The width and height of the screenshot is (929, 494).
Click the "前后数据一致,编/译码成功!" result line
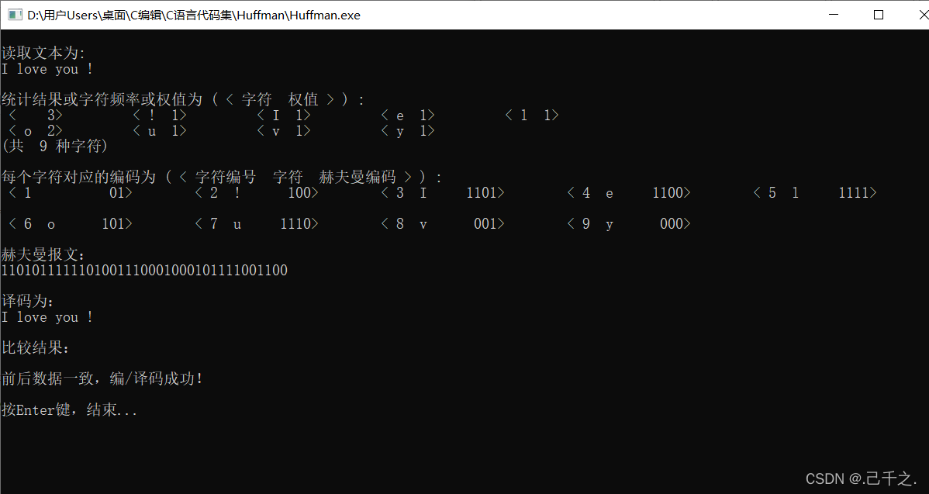tap(102, 378)
